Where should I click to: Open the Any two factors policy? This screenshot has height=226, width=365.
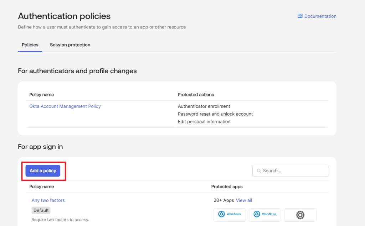coord(48,200)
